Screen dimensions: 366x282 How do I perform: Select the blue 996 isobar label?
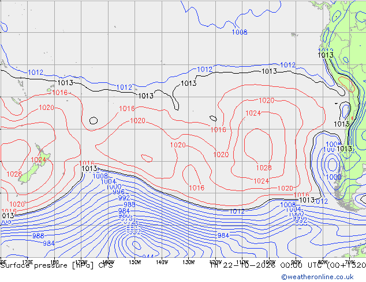tap(119, 192)
